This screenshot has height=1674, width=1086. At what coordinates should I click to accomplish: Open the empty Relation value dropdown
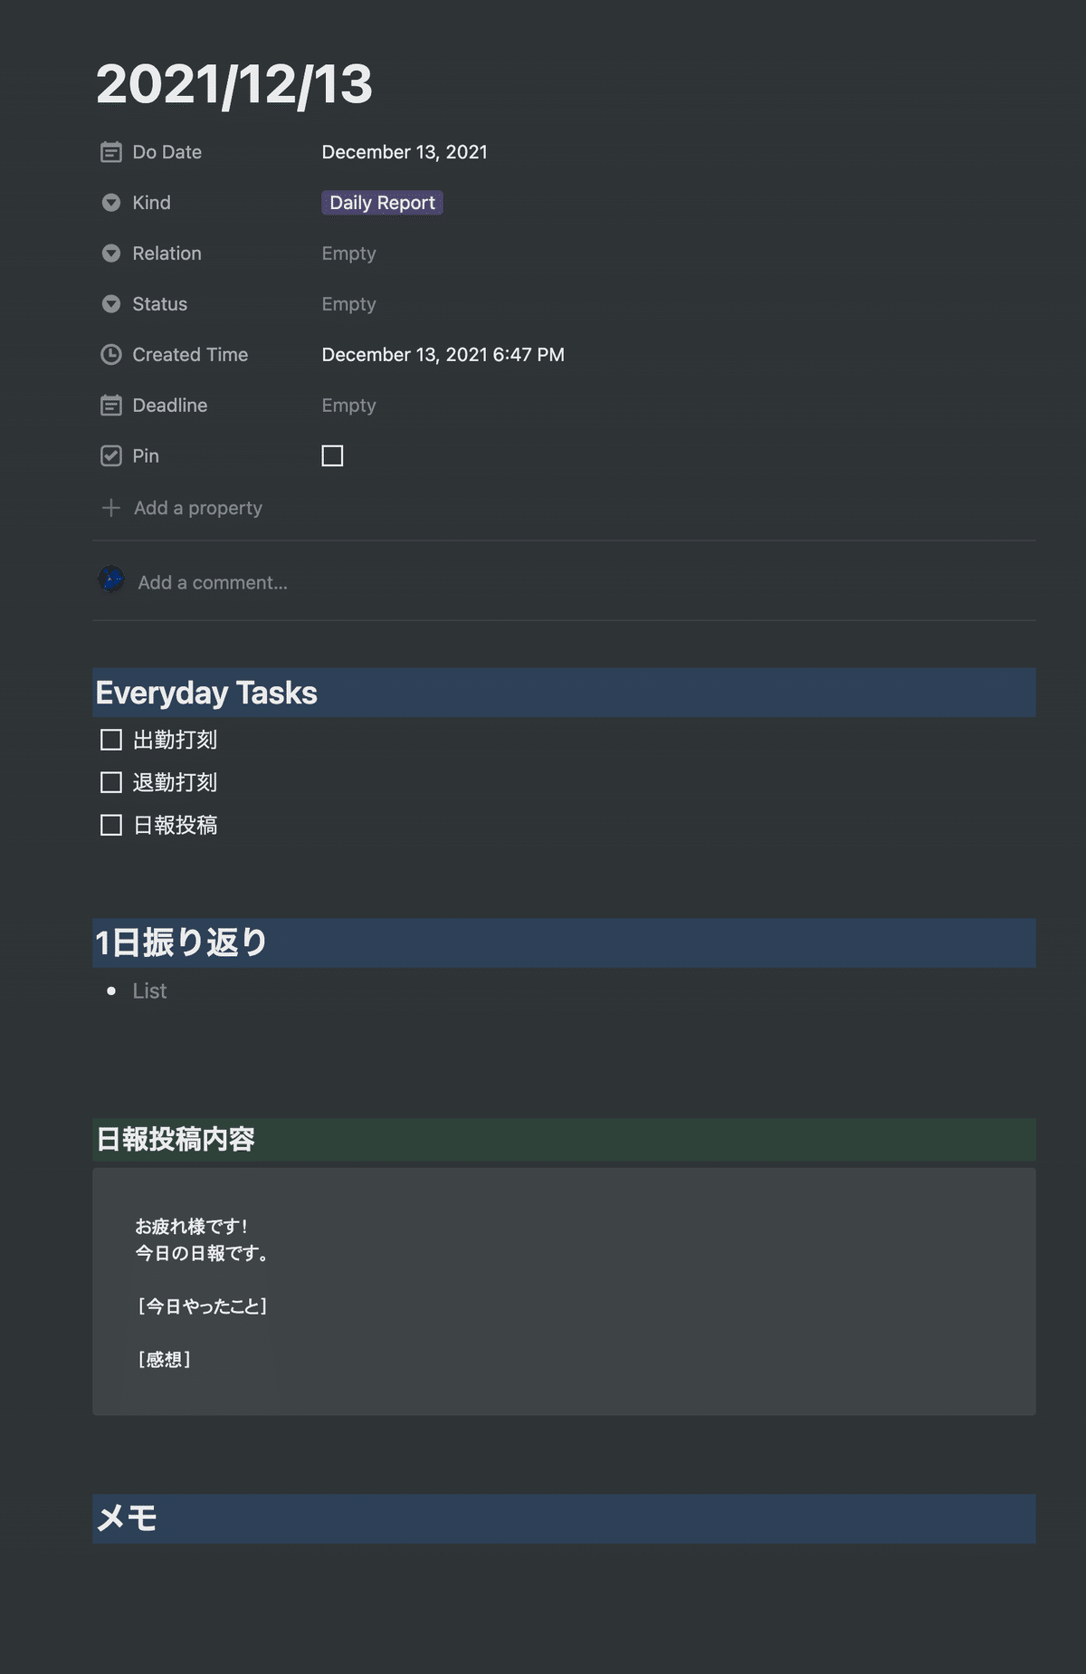pos(348,253)
